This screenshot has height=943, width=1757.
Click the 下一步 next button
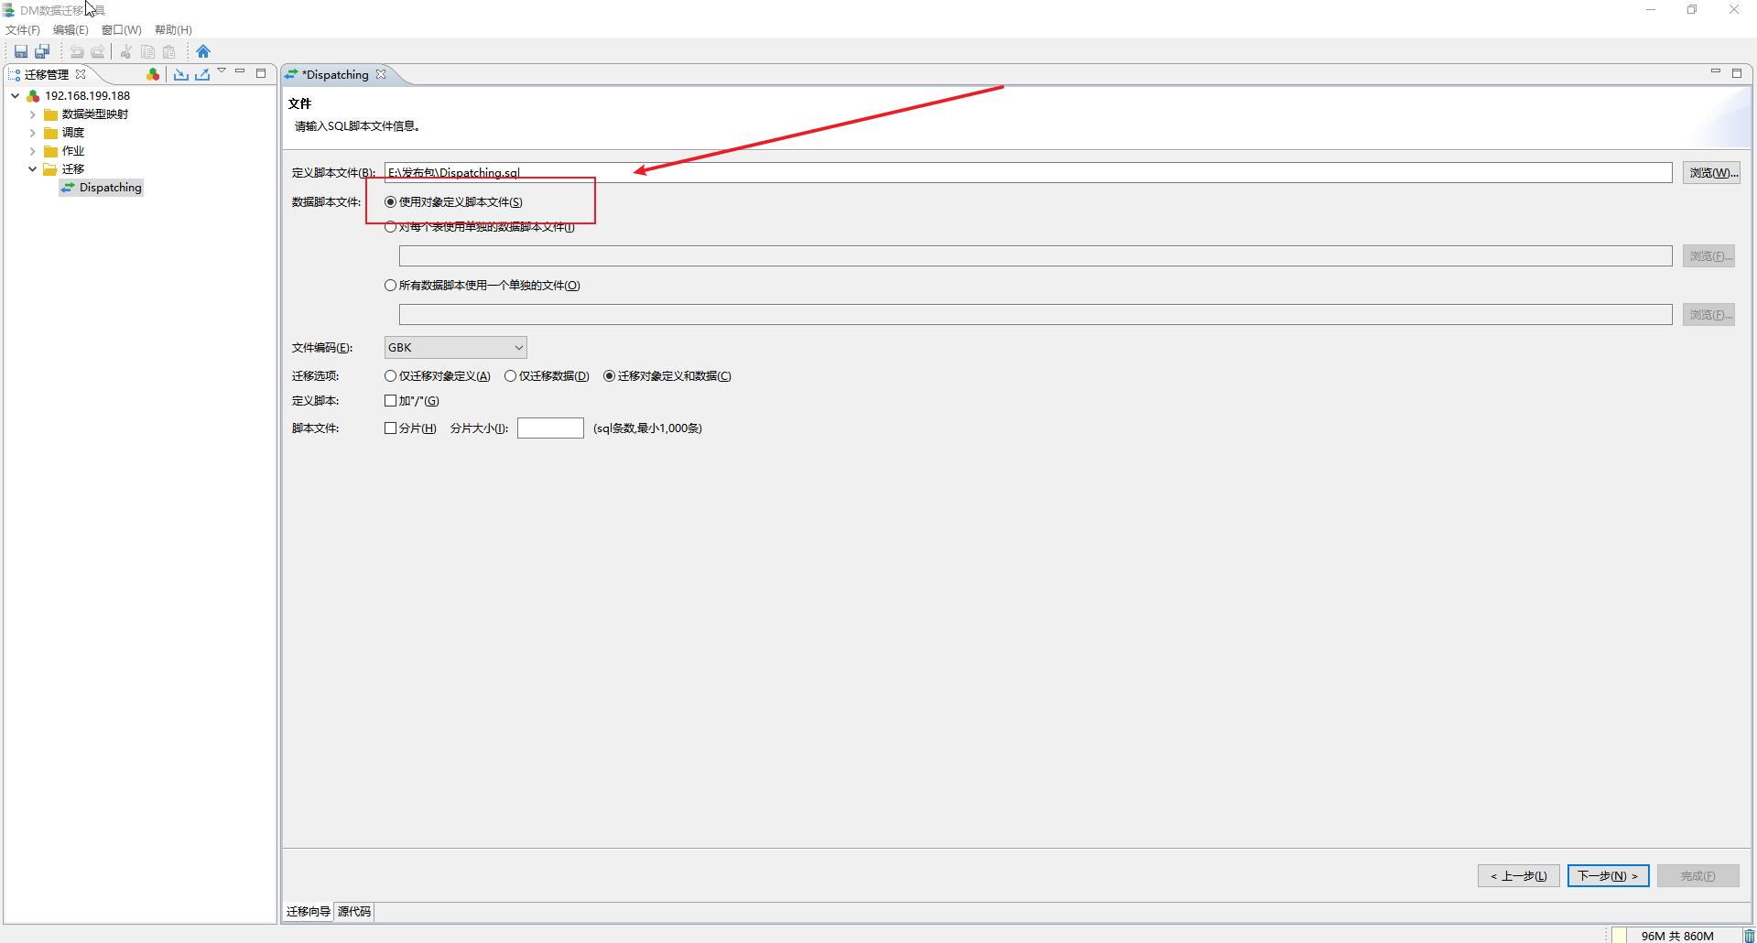tap(1609, 876)
